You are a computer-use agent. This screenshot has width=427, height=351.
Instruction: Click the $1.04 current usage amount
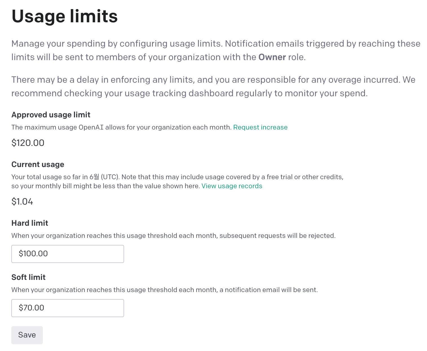click(22, 201)
